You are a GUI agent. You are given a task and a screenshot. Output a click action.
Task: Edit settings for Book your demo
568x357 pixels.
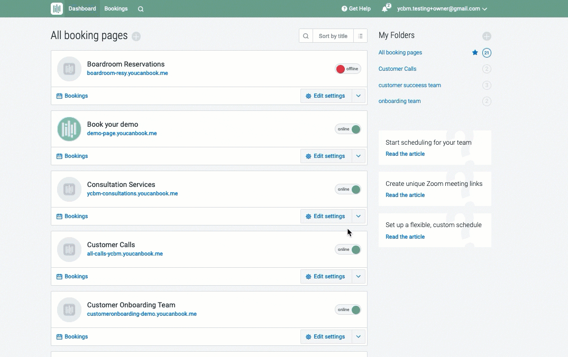tap(326, 156)
